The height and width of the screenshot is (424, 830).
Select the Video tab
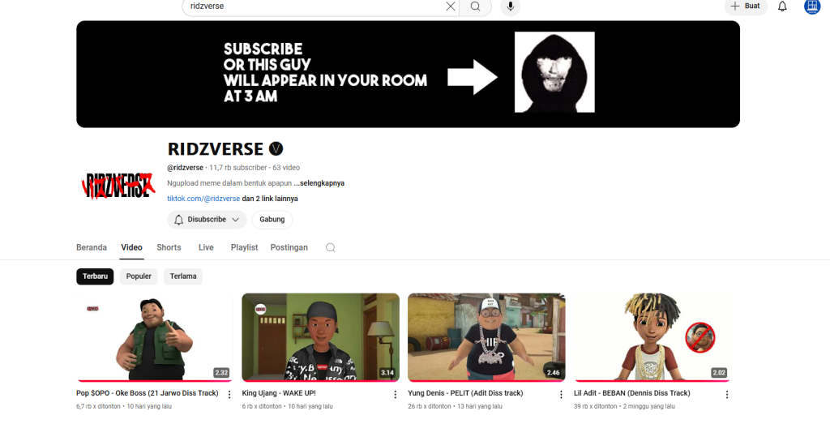[131, 247]
